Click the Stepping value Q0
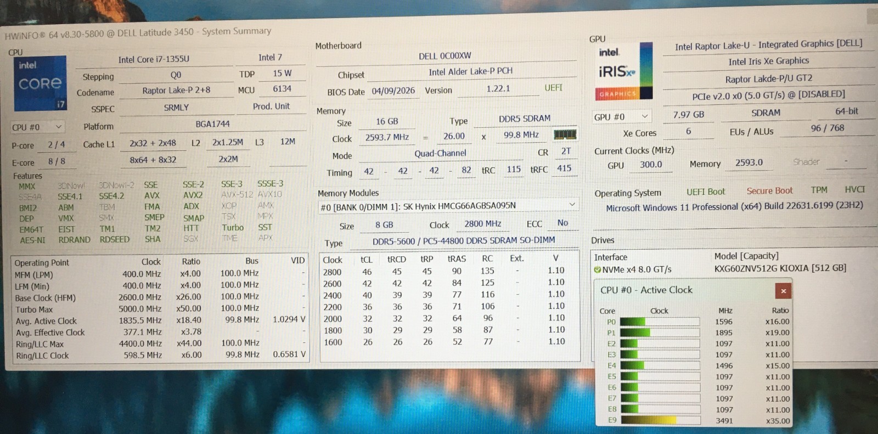878x434 pixels. pyautogui.click(x=176, y=75)
